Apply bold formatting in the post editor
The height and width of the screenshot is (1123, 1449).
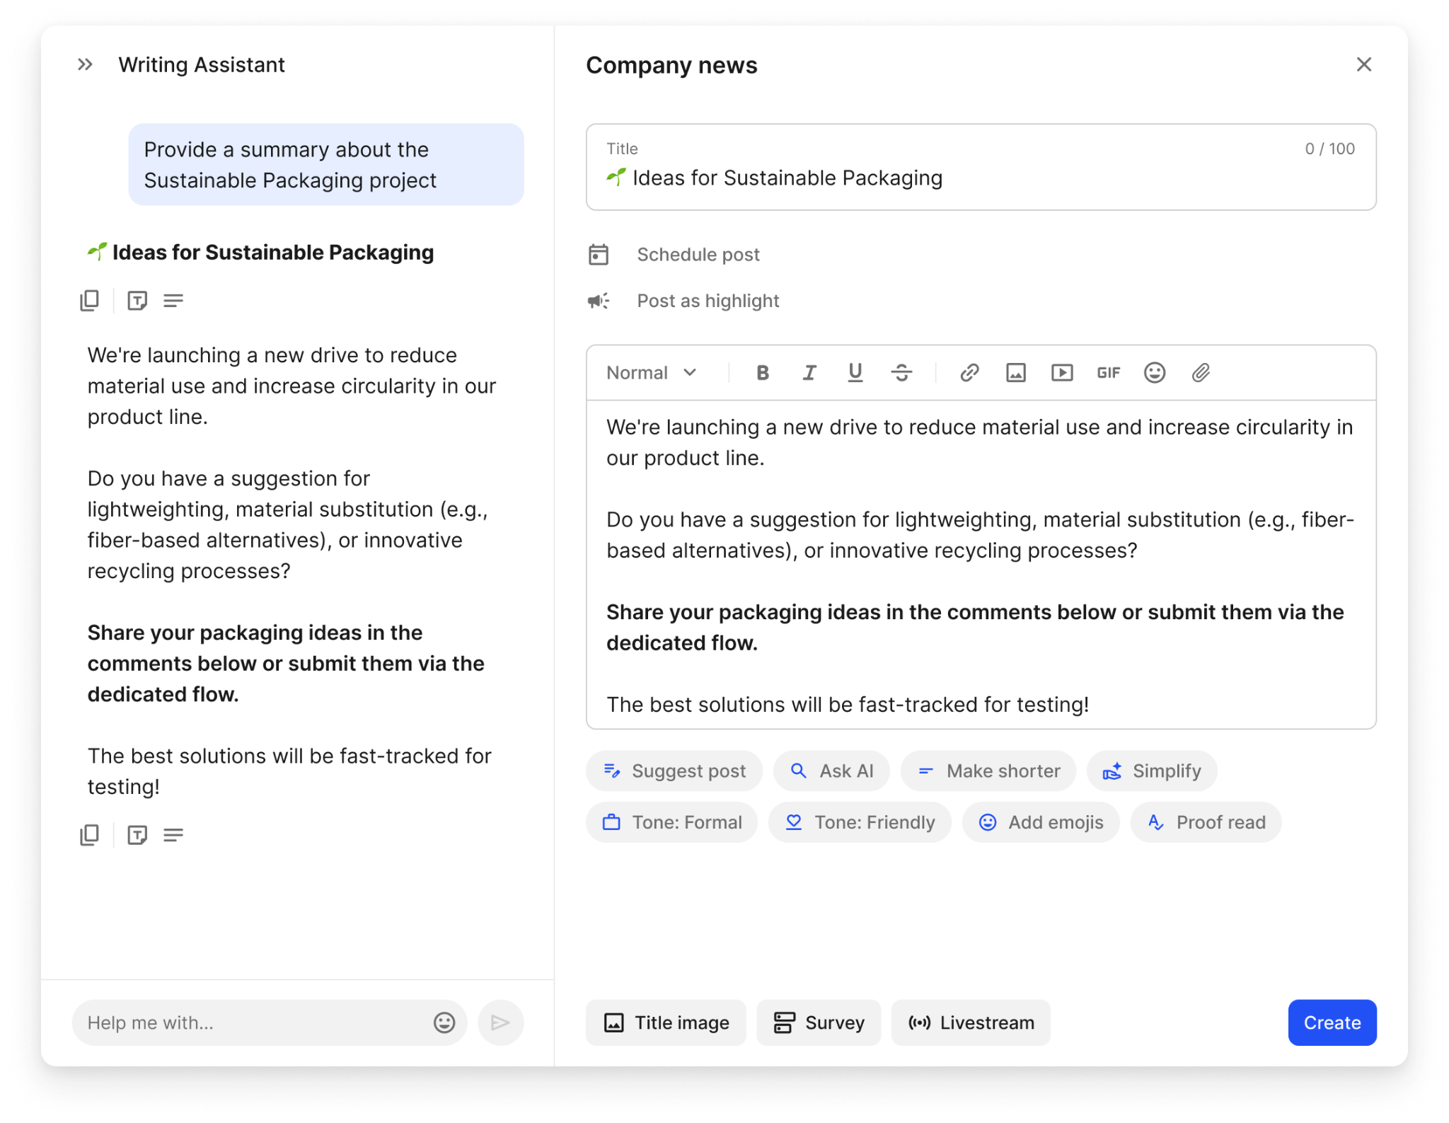click(x=763, y=372)
